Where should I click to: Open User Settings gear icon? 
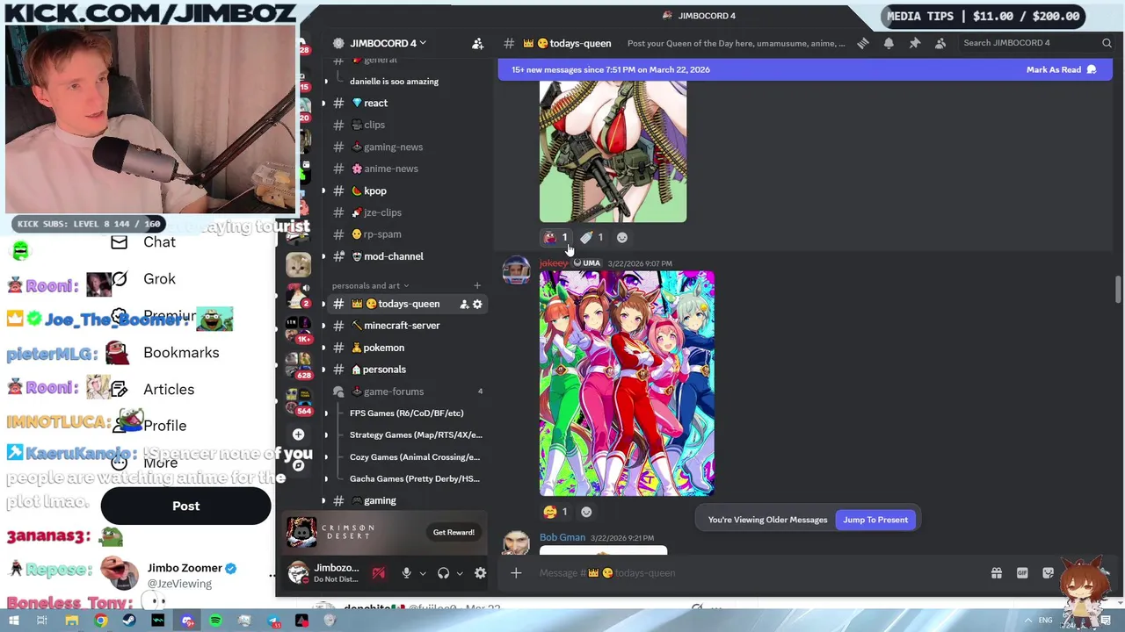pyautogui.click(x=480, y=573)
